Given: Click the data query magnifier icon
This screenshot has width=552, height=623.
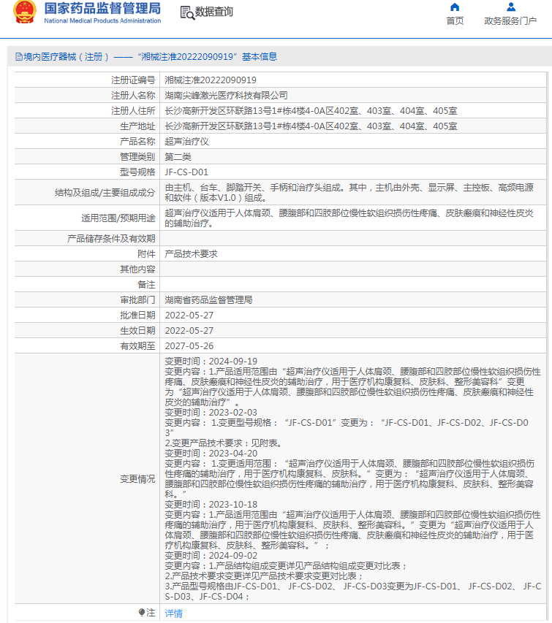Looking at the screenshot, I should coord(187,12).
